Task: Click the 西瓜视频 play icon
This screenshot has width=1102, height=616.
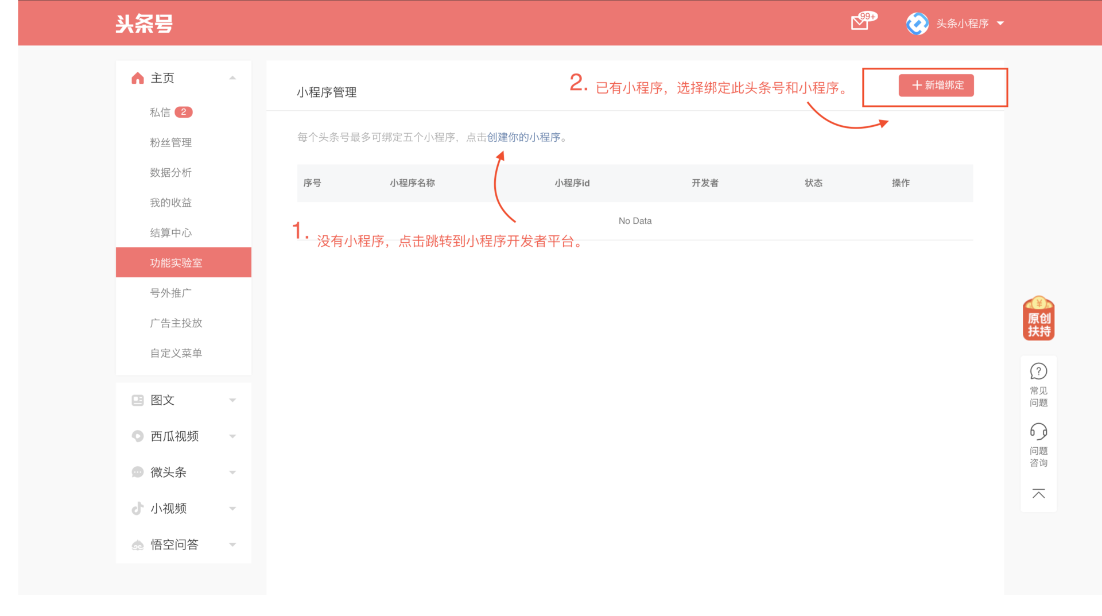Action: (x=137, y=436)
